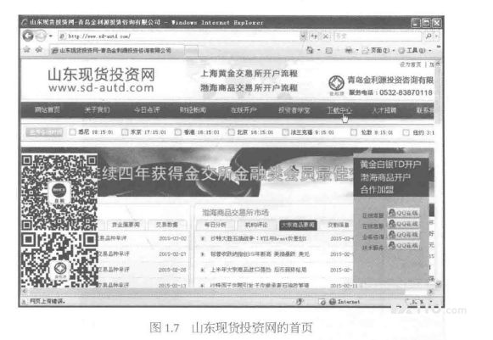This screenshot has height=340, width=493.
Task: Open 今日点评 navigation item
Action: 147,110
